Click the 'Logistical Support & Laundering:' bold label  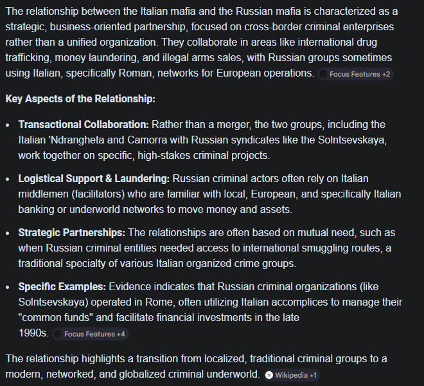pos(94,178)
